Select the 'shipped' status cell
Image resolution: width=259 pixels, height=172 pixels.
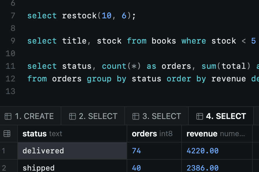click(x=72, y=166)
